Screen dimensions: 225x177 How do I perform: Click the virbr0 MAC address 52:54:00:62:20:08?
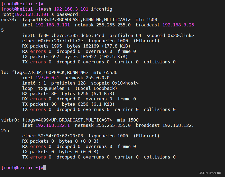click(61, 136)
